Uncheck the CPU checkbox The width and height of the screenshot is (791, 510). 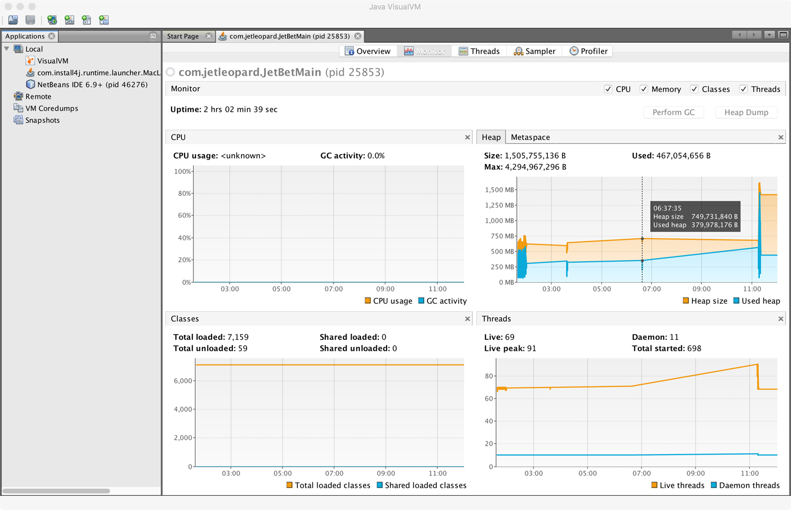pyautogui.click(x=608, y=89)
